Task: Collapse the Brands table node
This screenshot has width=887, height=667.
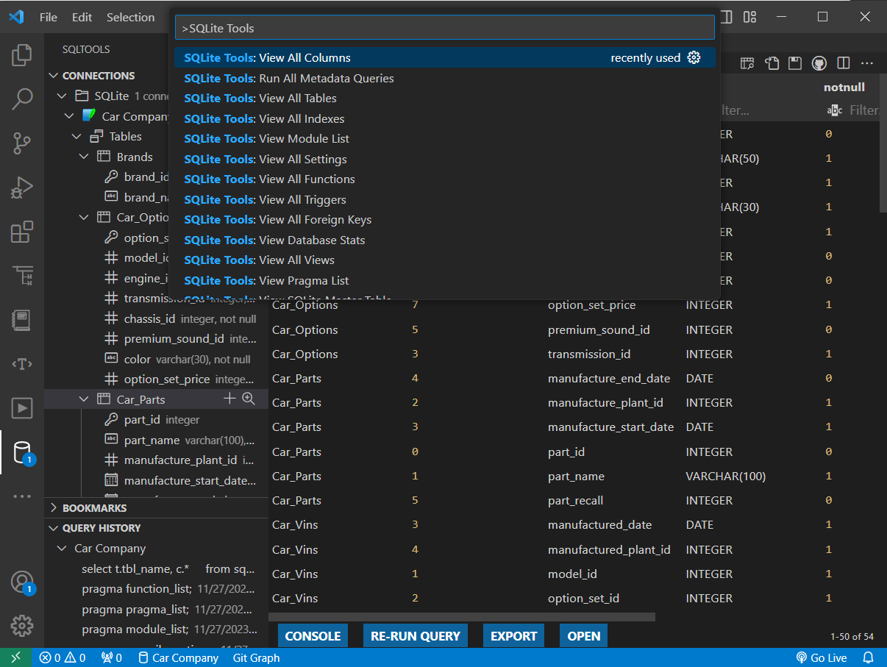Action: (x=84, y=157)
